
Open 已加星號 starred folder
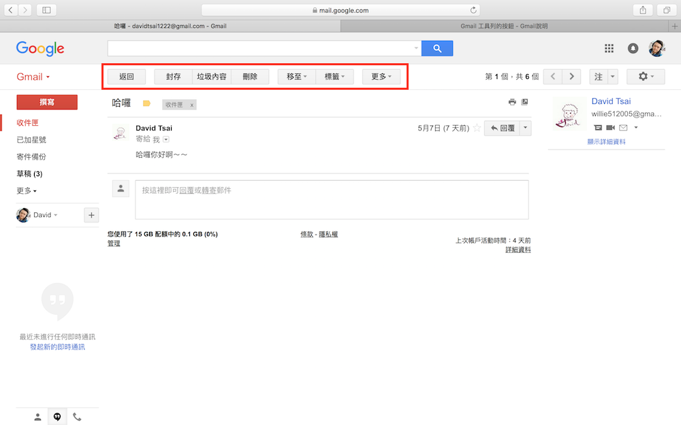(x=31, y=139)
